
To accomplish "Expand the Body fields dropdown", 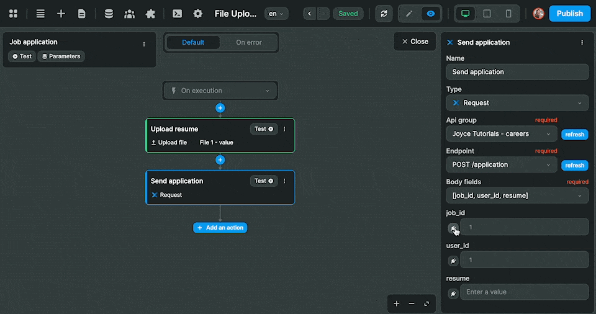I will [517, 195].
